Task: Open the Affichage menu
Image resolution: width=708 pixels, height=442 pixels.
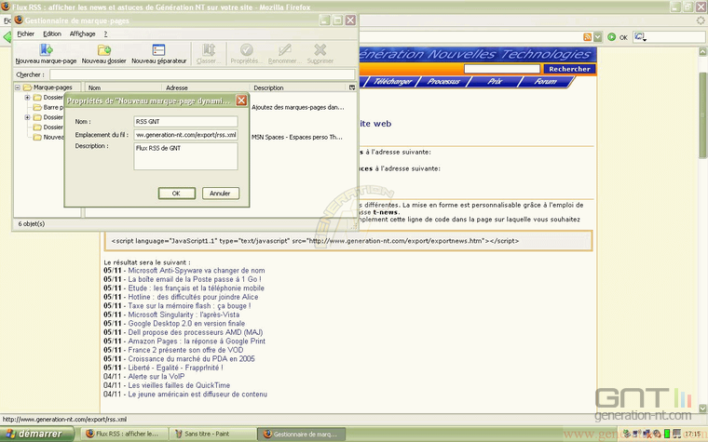Action: [x=83, y=33]
